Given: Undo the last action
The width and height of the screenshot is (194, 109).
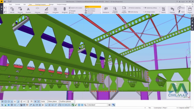Looking at the screenshot, I should 9,2.
